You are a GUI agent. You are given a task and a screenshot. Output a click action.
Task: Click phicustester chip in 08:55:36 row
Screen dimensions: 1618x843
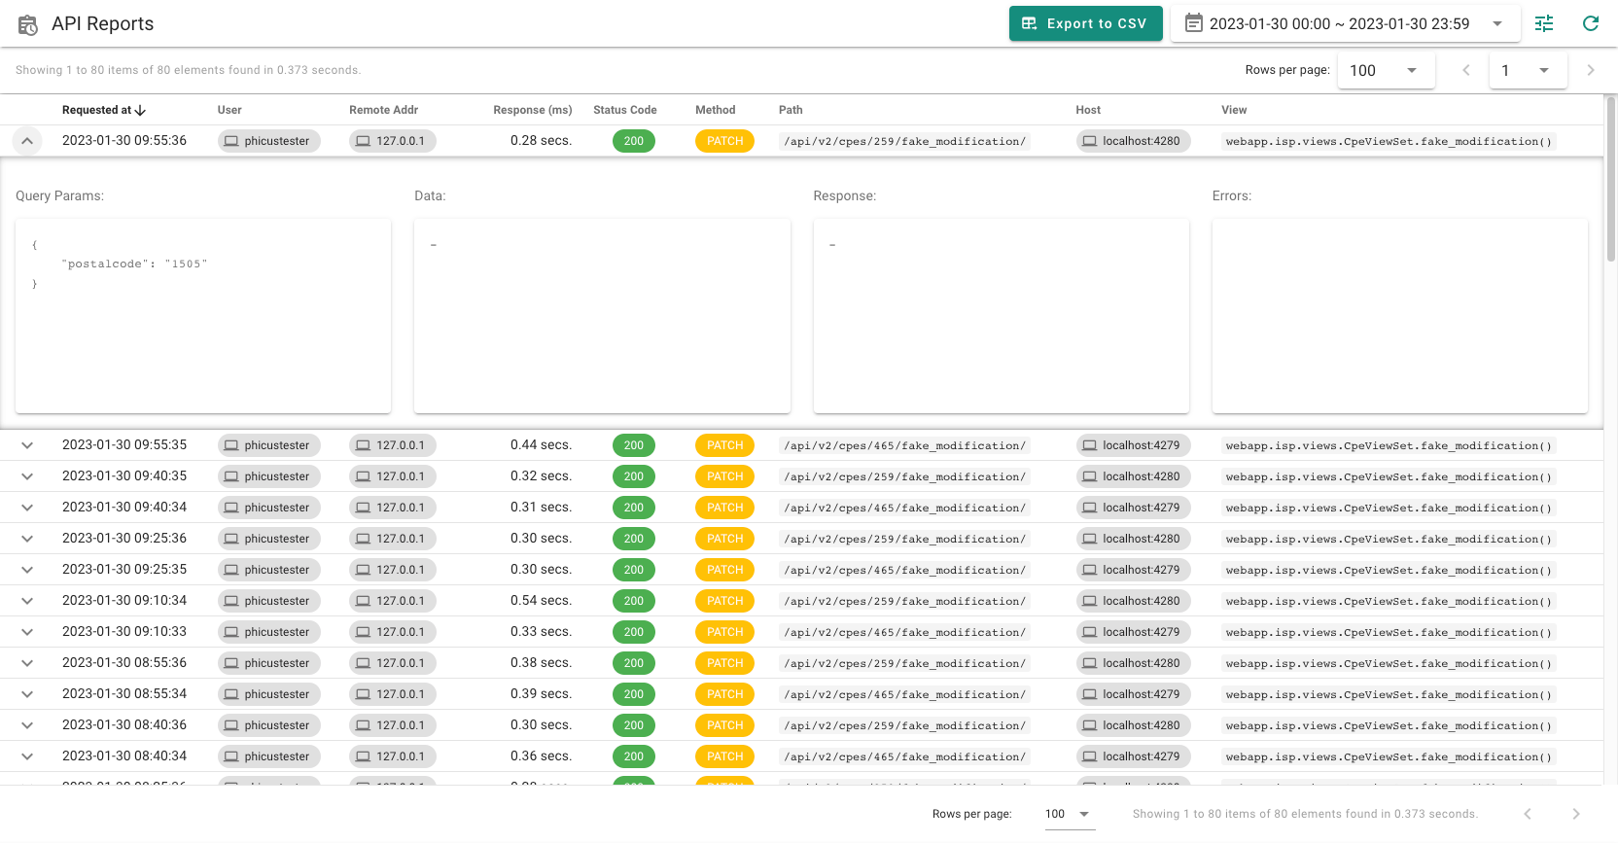tap(269, 663)
